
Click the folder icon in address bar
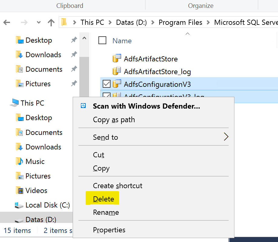tap(64, 22)
